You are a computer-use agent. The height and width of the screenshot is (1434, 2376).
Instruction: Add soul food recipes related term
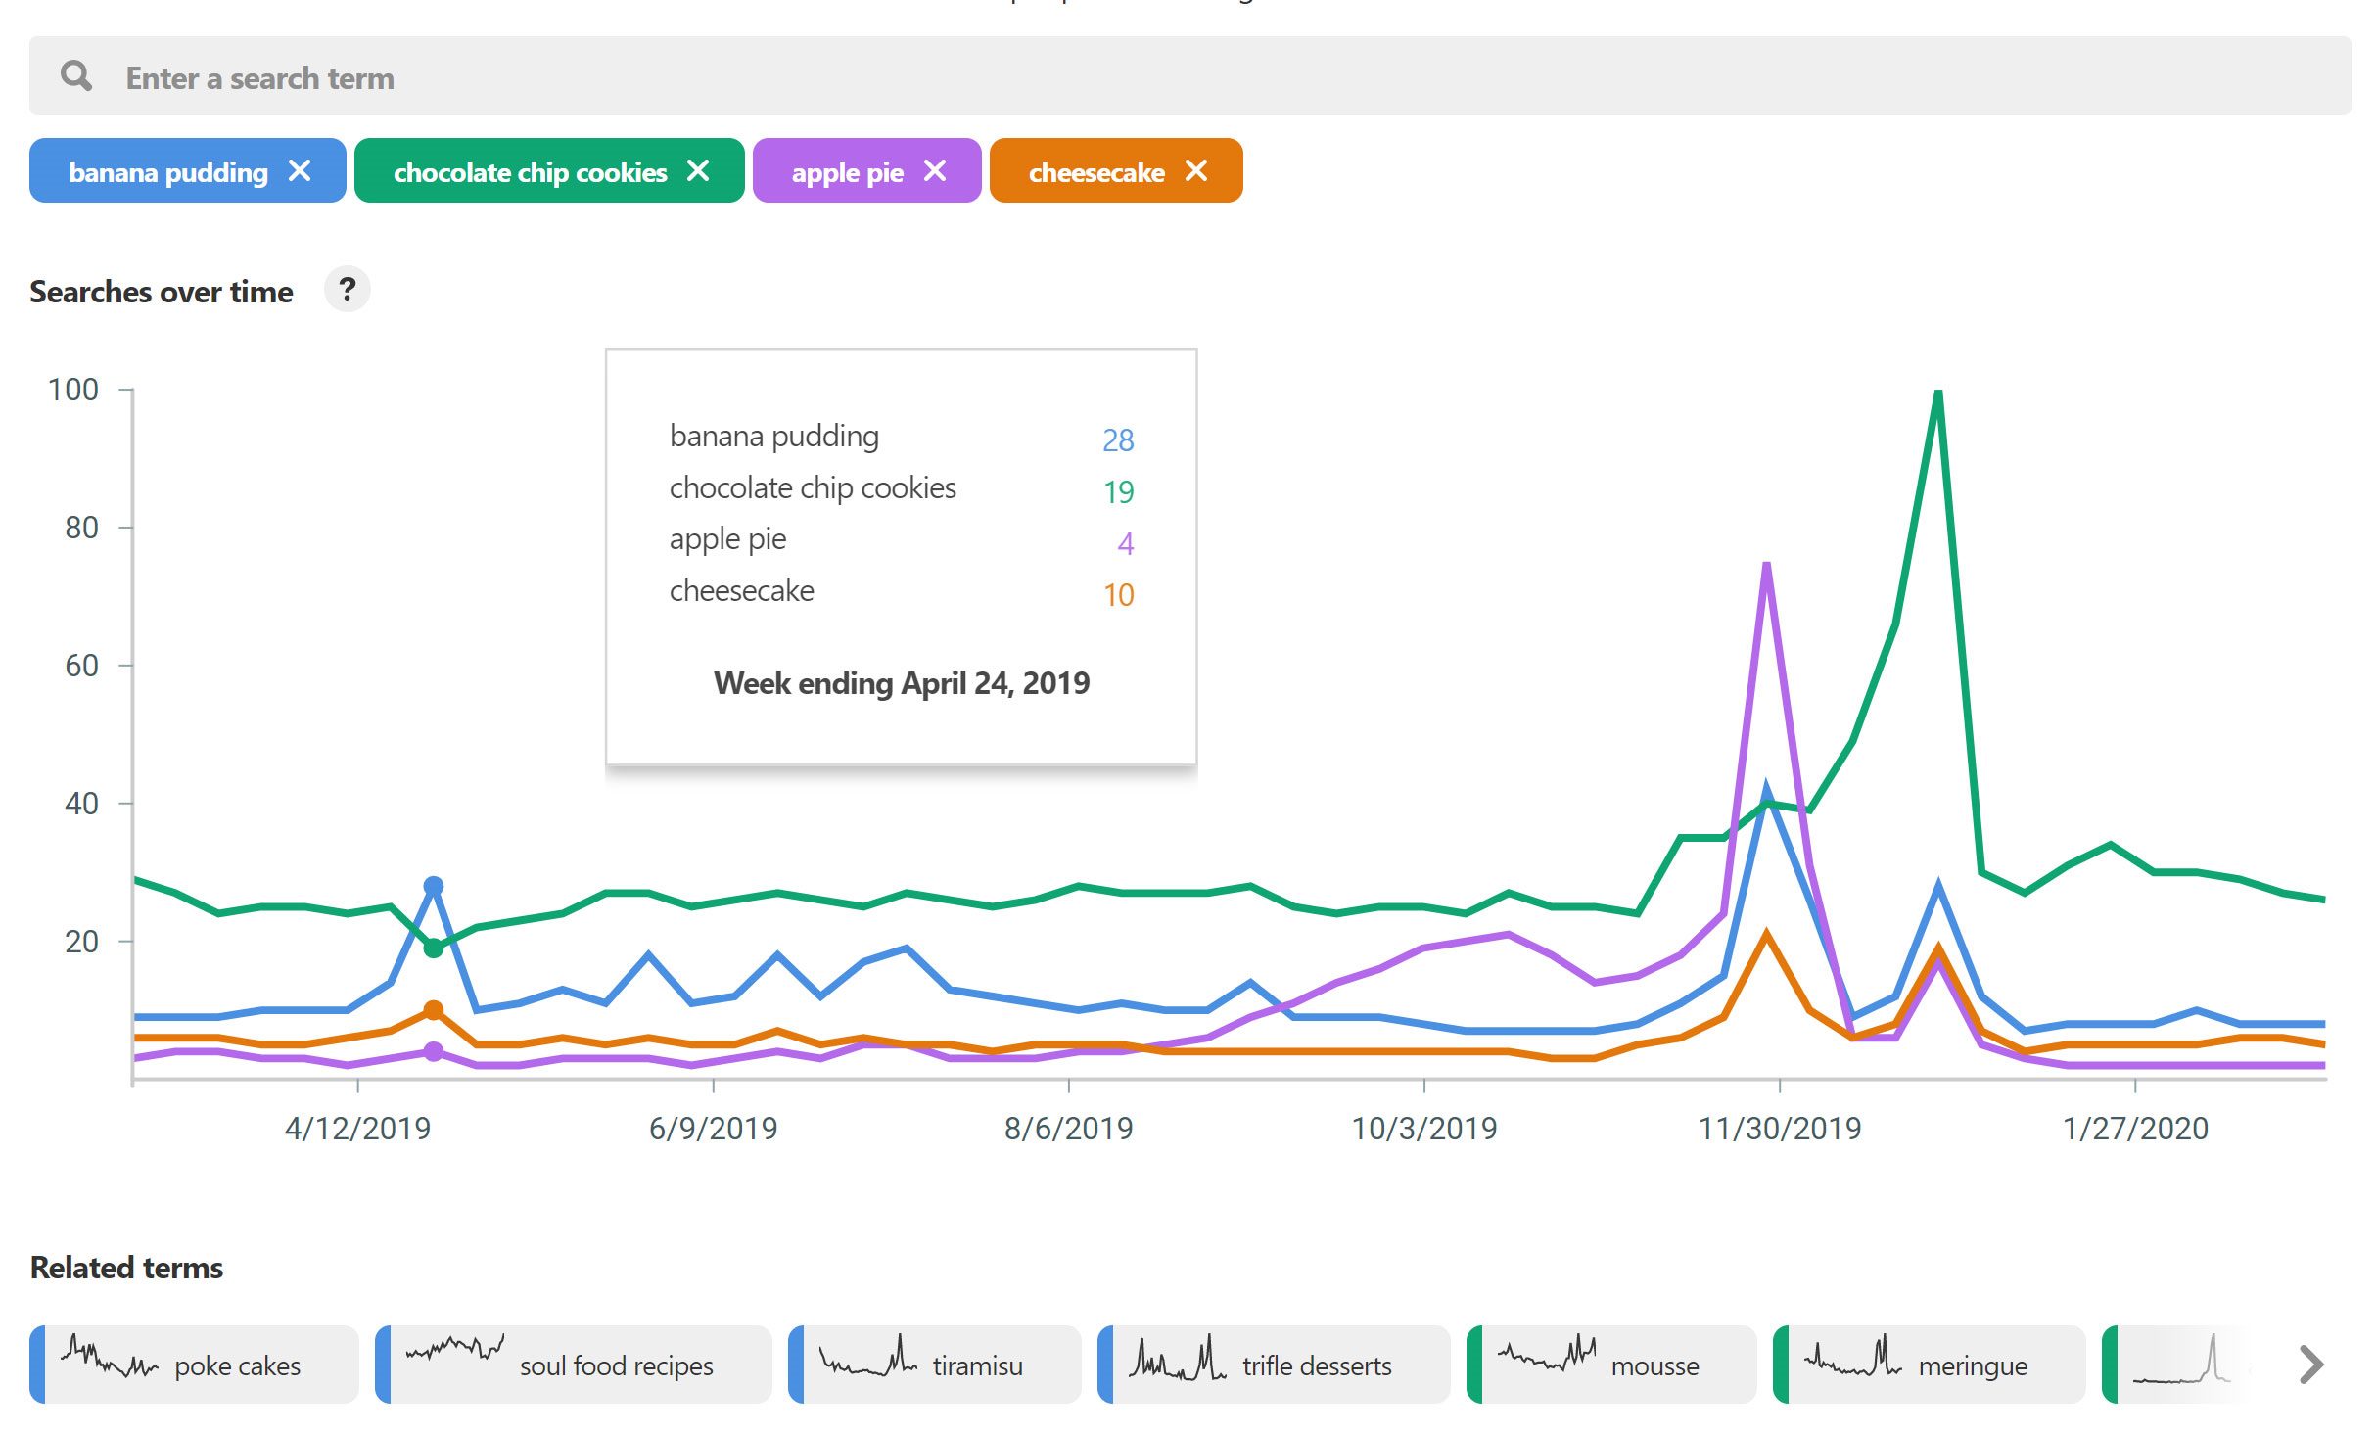click(615, 1365)
